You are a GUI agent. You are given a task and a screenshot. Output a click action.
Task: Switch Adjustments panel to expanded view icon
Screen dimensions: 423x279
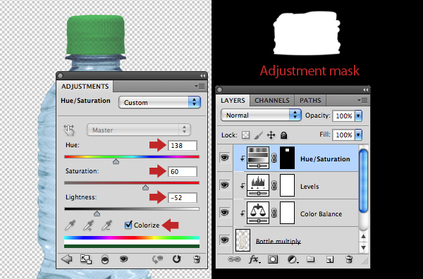coord(86,259)
